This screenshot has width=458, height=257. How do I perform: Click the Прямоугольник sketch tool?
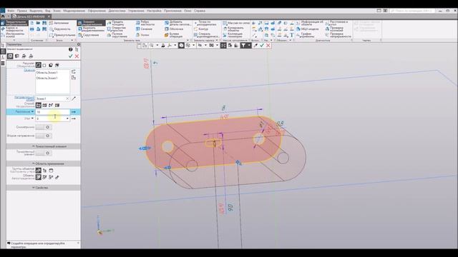point(62,35)
